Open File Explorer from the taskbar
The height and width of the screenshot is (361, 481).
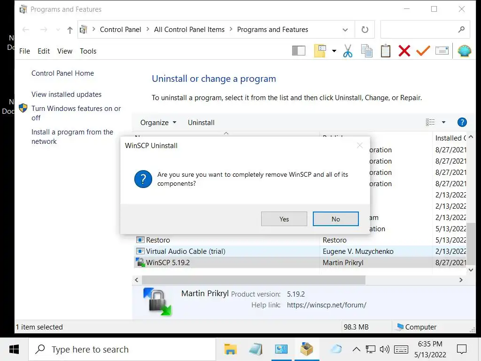[x=230, y=349]
